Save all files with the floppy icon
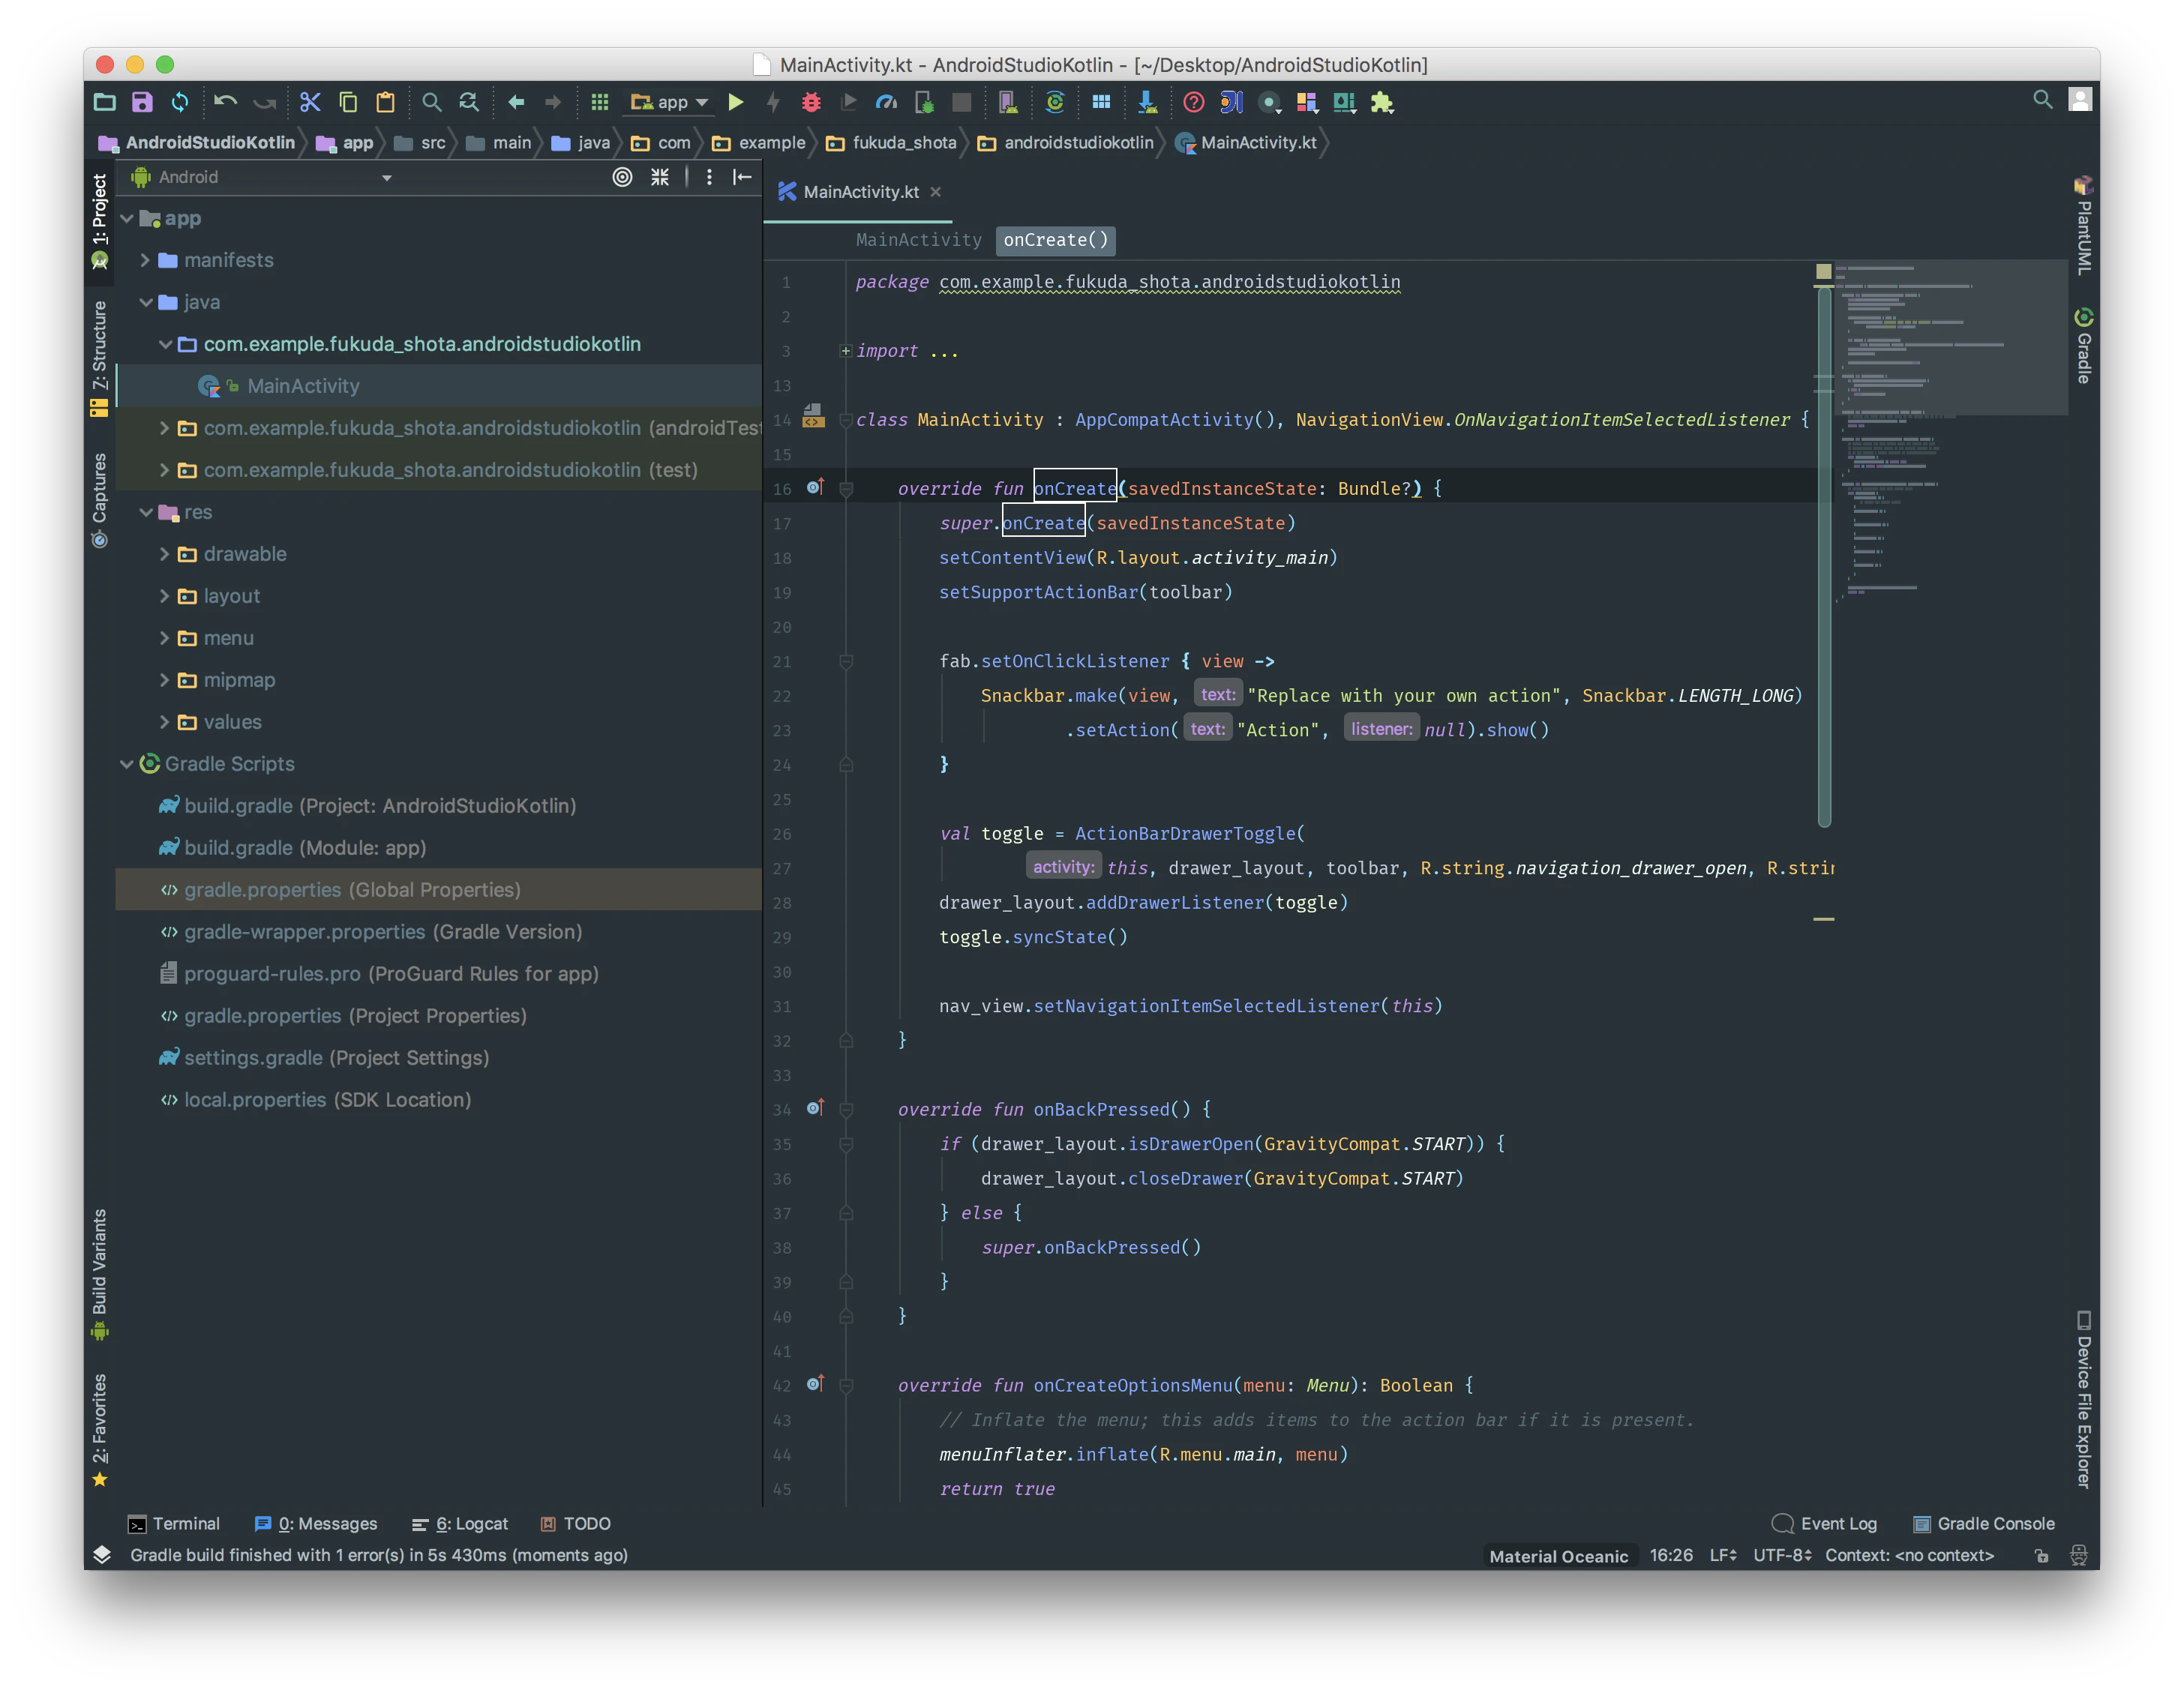The height and width of the screenshot is (1690, 2184). pos(142,102)
